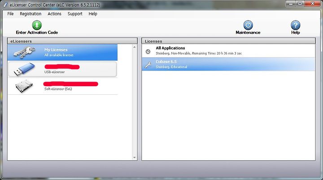Maximize the eLicenser Control Center window
This screenshot has height=180, width=323.
click(x=300, y=4)
